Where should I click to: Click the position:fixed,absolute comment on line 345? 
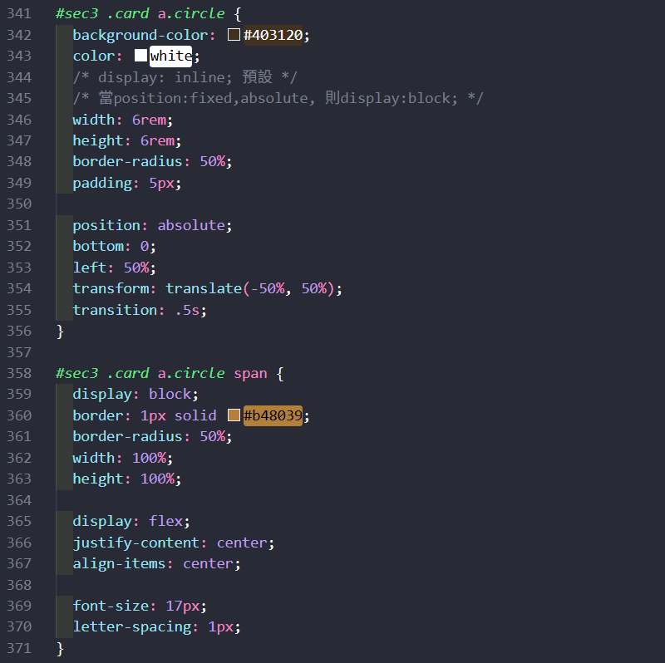(274, 98)
